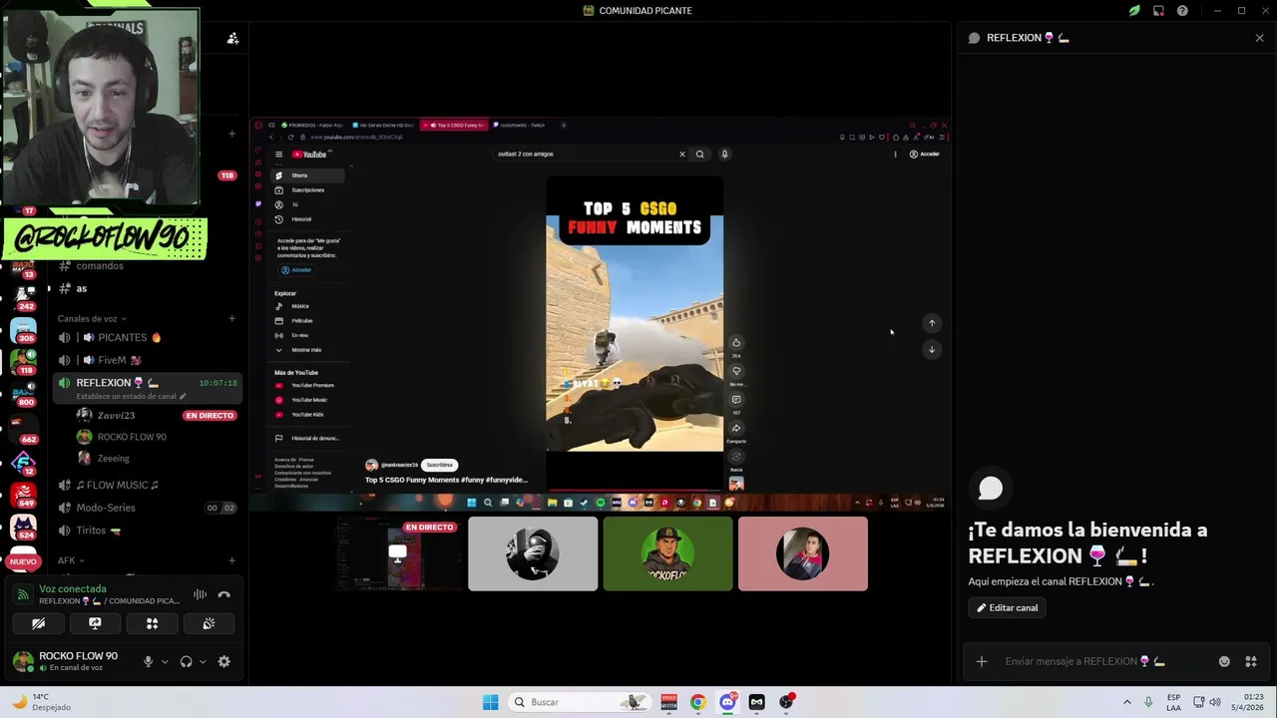Deafen with the headphones icon
This screenshot has width=1277, height=718.
pos(186,661)
